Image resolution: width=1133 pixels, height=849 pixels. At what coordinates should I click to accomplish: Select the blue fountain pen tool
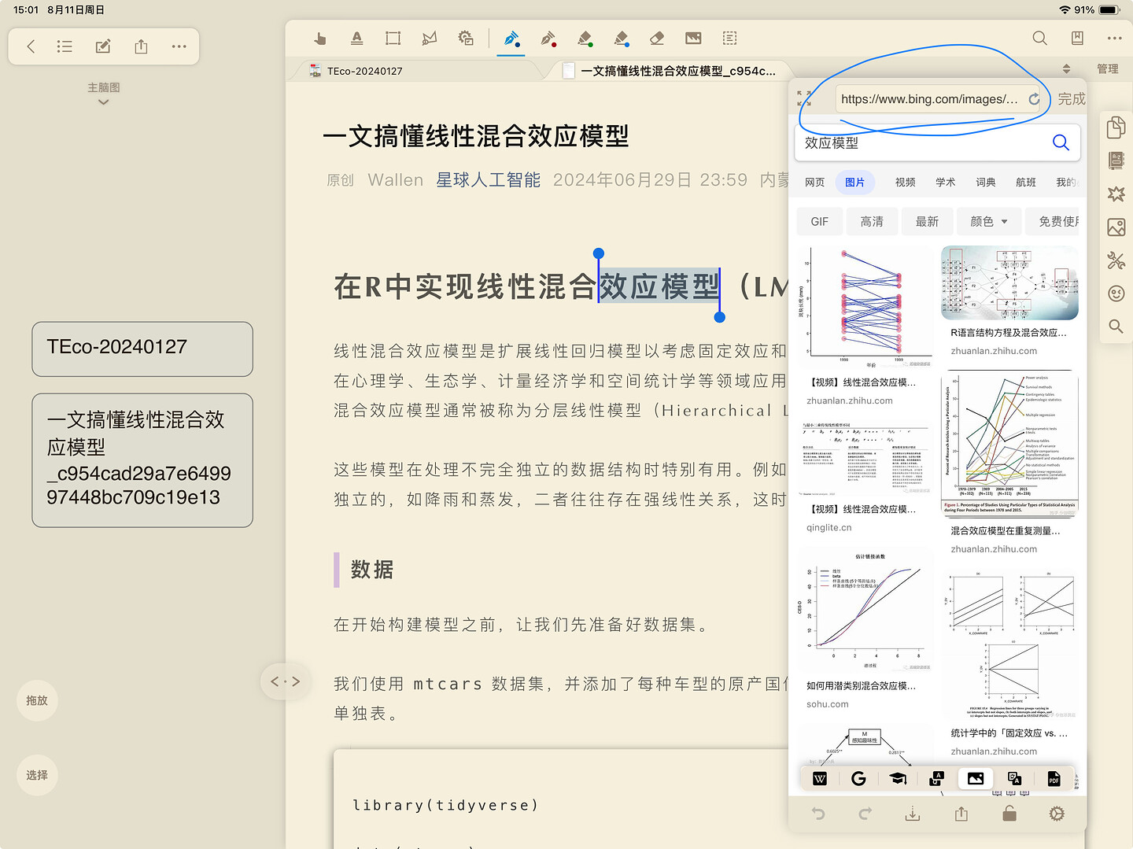511,38
